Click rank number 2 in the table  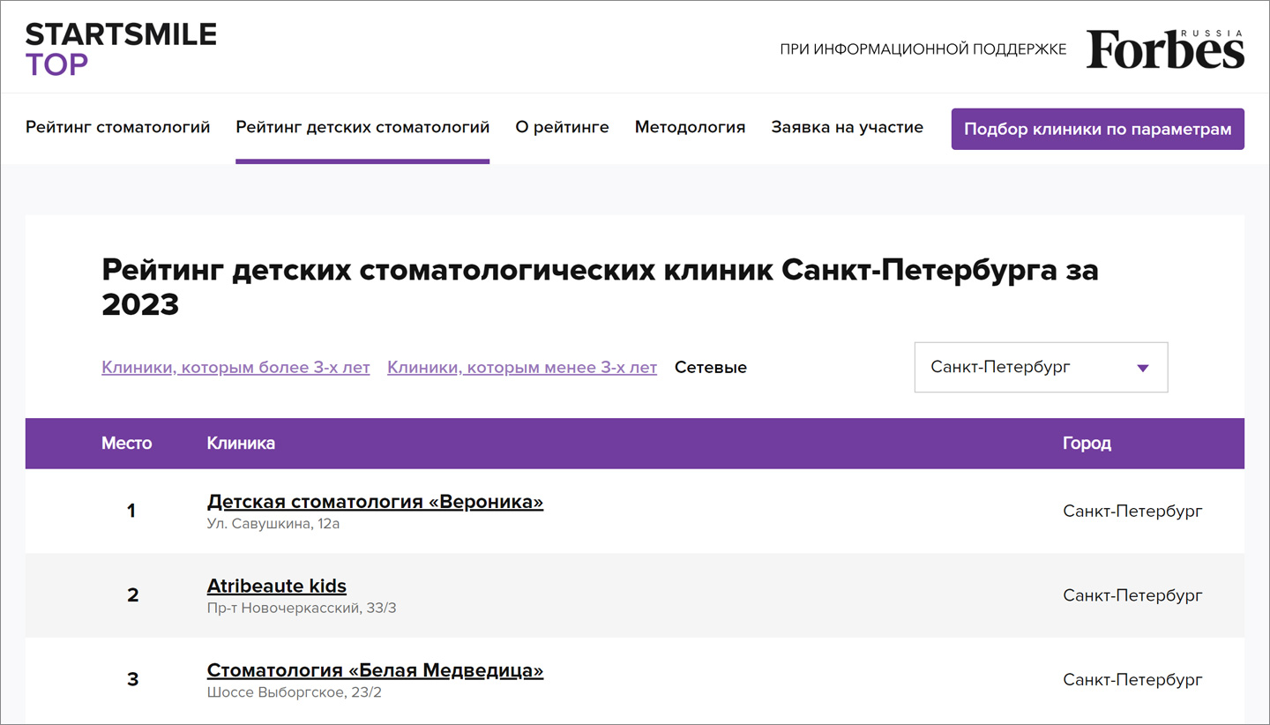[133, 595]
